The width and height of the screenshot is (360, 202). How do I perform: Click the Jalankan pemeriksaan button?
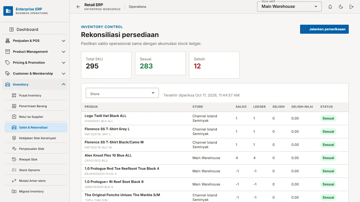[x=324, y=29]
